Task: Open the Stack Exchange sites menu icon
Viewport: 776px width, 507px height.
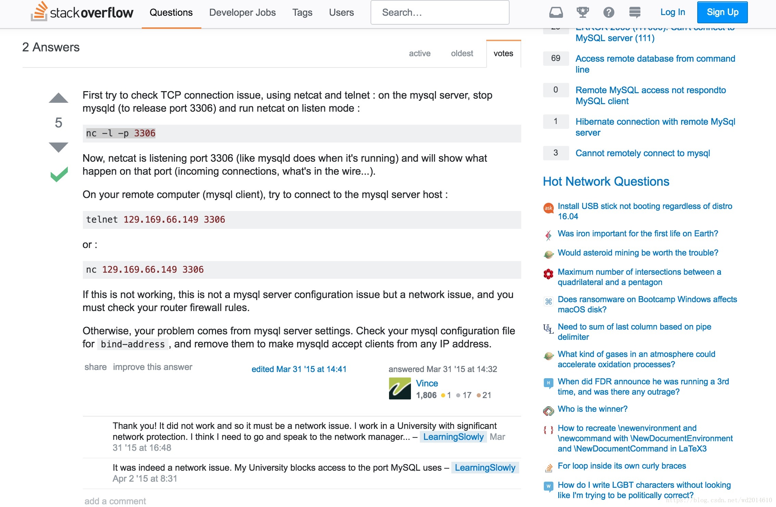Action: [635, 12]
